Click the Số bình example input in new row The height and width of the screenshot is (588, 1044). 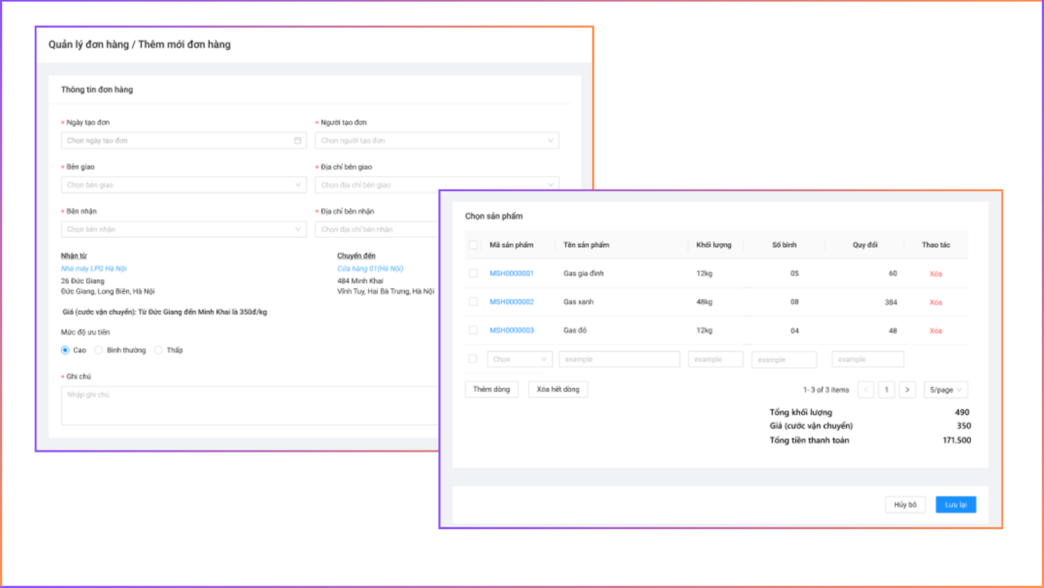coord(784,359)
